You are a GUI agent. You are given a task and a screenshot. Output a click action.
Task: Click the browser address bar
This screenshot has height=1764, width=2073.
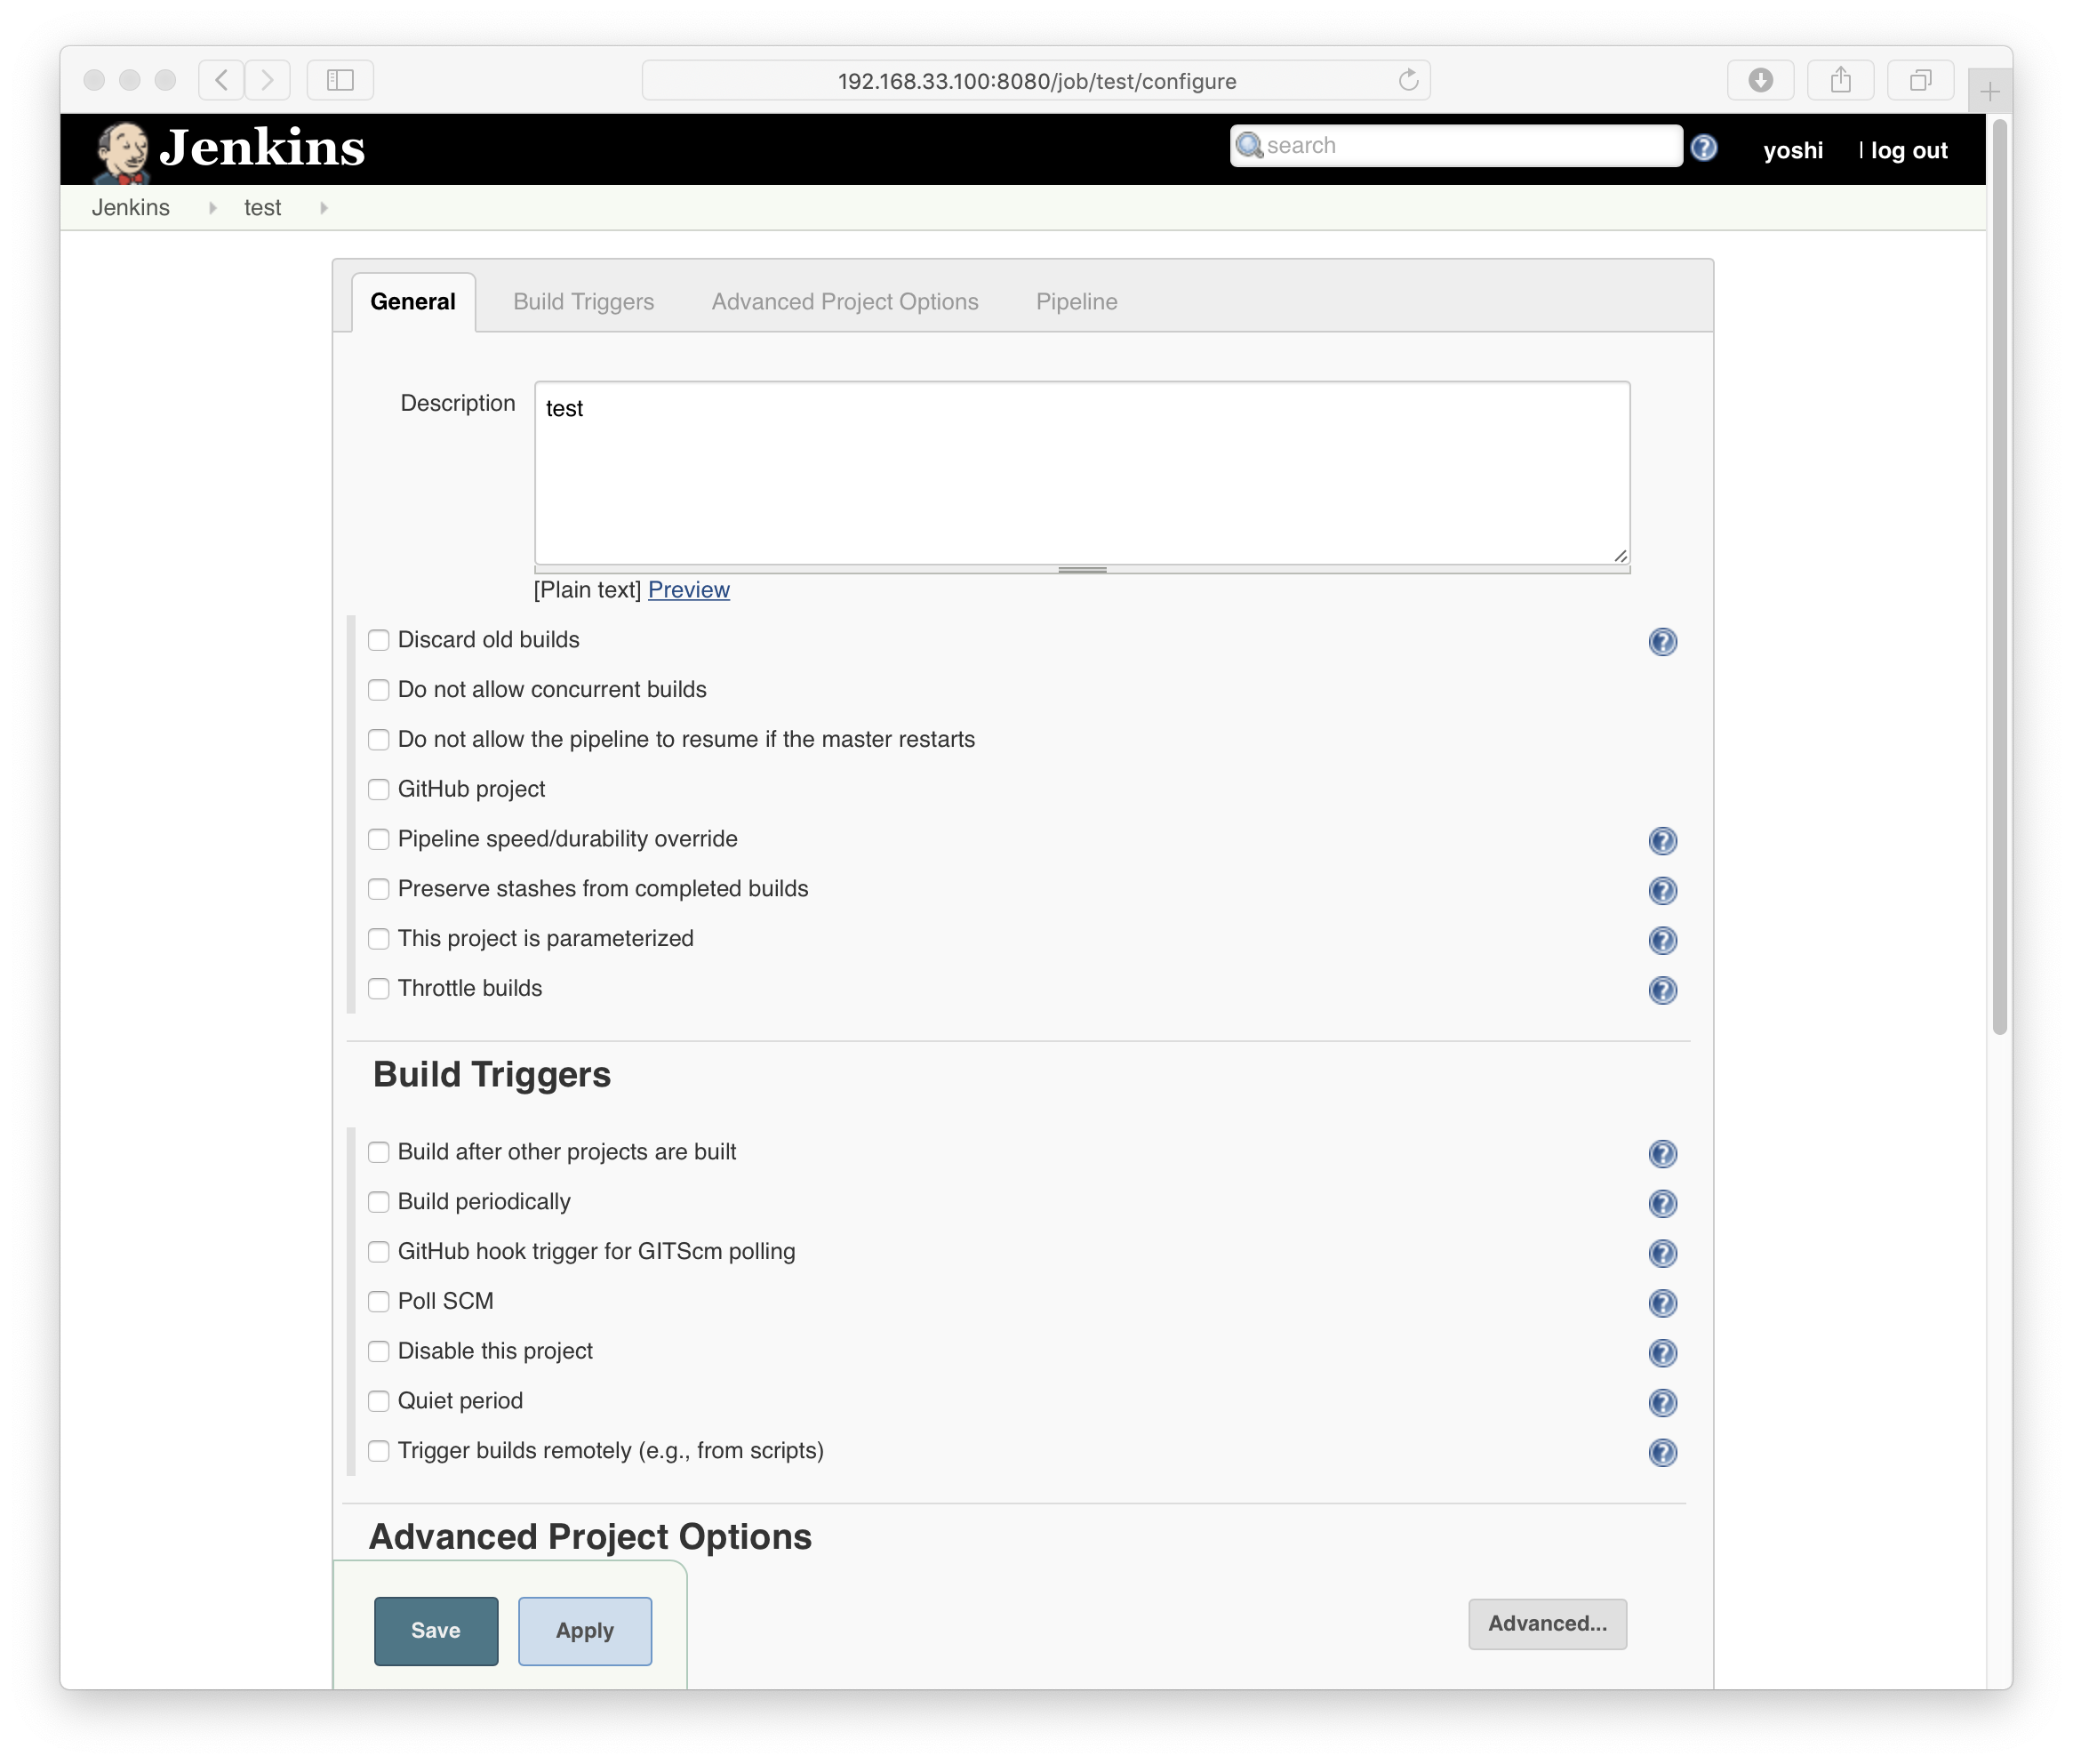tap(1036, 80)
